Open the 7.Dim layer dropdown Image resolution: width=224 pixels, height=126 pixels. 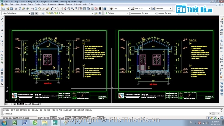70,13
